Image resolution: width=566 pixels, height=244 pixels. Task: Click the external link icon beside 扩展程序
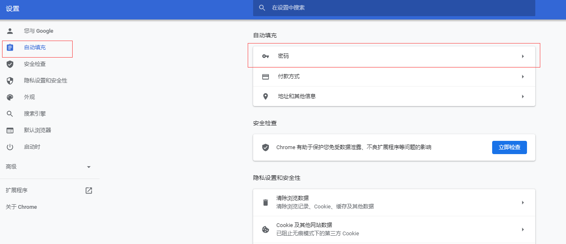tap(88, 190)
